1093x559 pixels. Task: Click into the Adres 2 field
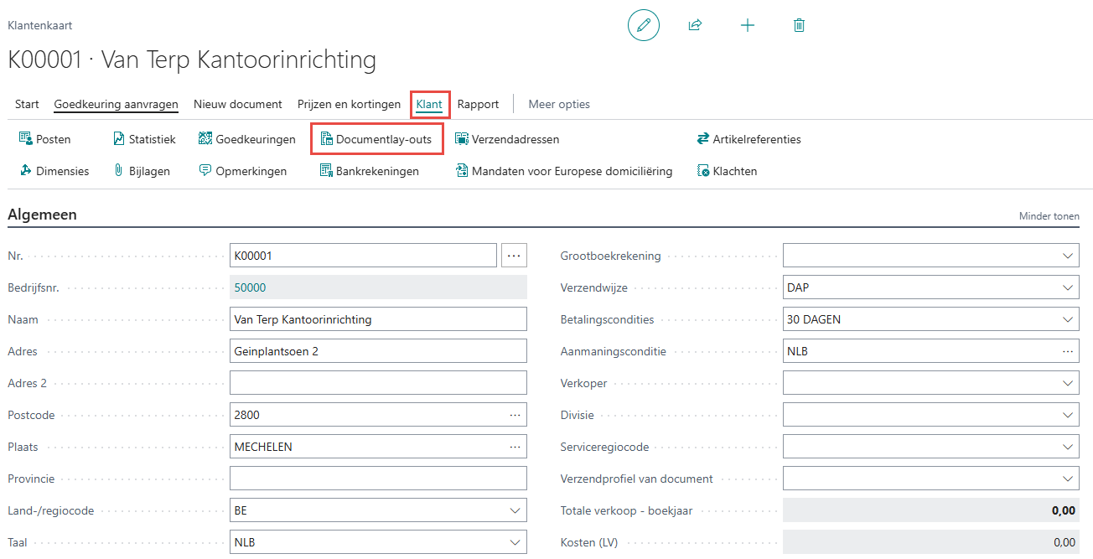point(377,383)
